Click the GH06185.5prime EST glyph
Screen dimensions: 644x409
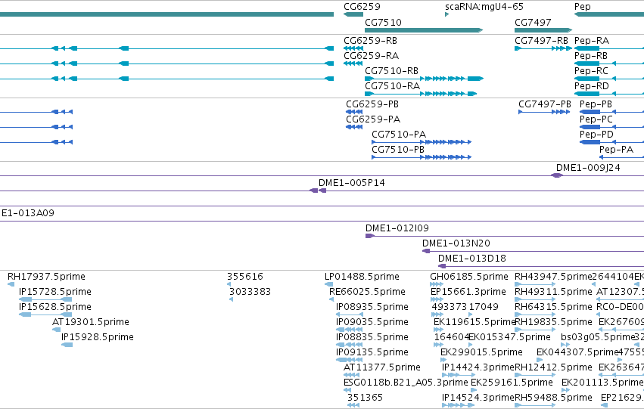click(x=437, y=284)
